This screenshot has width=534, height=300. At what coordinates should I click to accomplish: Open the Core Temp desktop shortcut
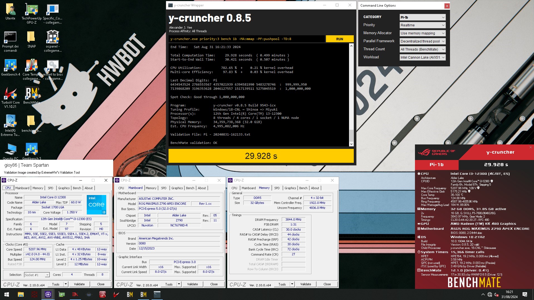point(31,70)
